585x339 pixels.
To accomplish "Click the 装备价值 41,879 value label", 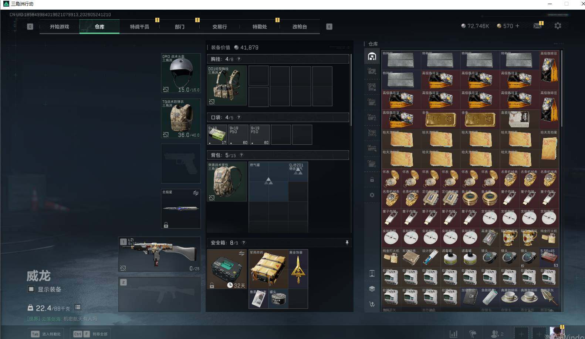I will 235,47.
